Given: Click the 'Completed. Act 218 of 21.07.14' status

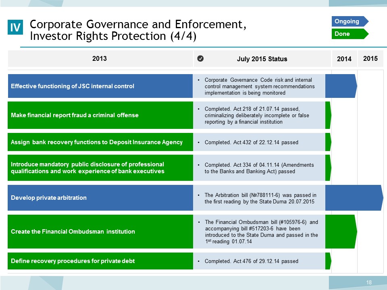Looking at the screenshot, I should [x=257, y=116].
